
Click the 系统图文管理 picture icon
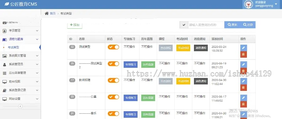pyautogui.click(x=5, y=56)
